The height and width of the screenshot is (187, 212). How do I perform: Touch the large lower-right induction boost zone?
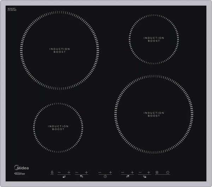coord(154,114)
